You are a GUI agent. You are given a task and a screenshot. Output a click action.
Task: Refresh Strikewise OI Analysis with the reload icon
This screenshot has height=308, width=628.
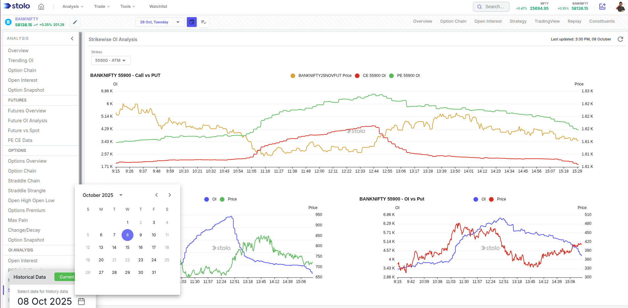pyautogui.click(x=620, y=39)
